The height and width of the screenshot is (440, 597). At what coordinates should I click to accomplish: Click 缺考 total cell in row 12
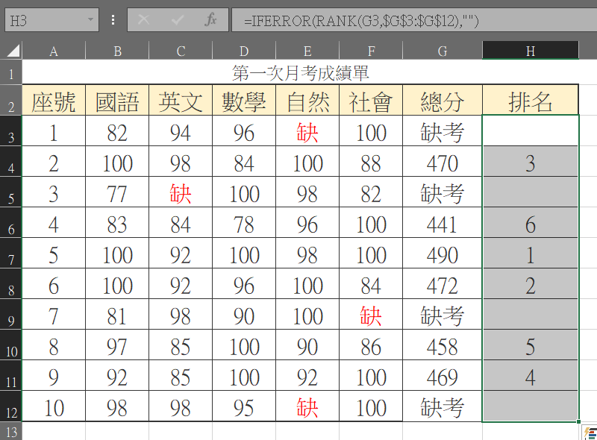[x=443, y=406]
